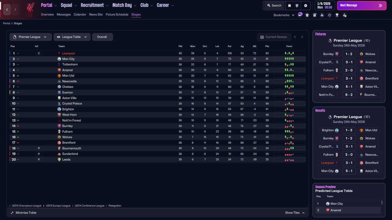Toggle Minimise Table at the bottom left

point(23,213)
